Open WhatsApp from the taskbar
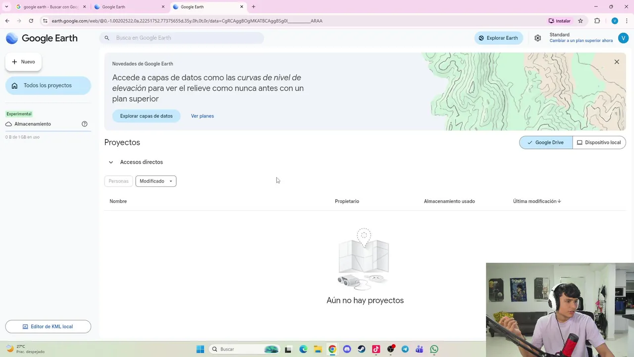The image size is (634, 357). (434, 349)
